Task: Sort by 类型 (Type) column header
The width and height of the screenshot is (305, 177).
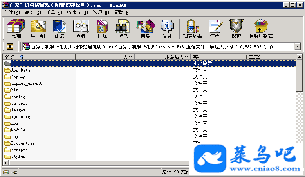Action: [219, 57]
